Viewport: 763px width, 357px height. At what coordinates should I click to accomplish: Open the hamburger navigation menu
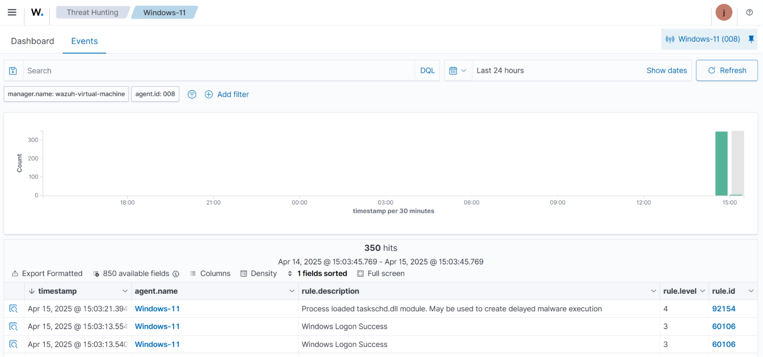[12, 12]
